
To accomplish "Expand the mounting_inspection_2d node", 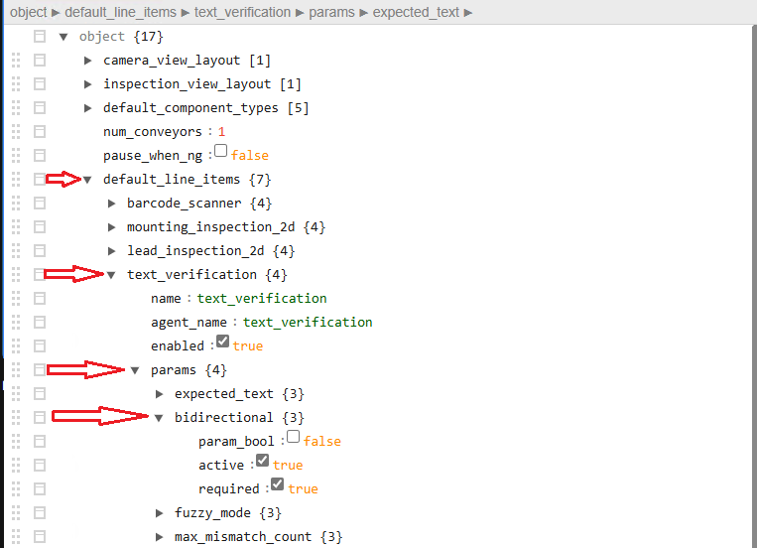I will pos(112,227).
